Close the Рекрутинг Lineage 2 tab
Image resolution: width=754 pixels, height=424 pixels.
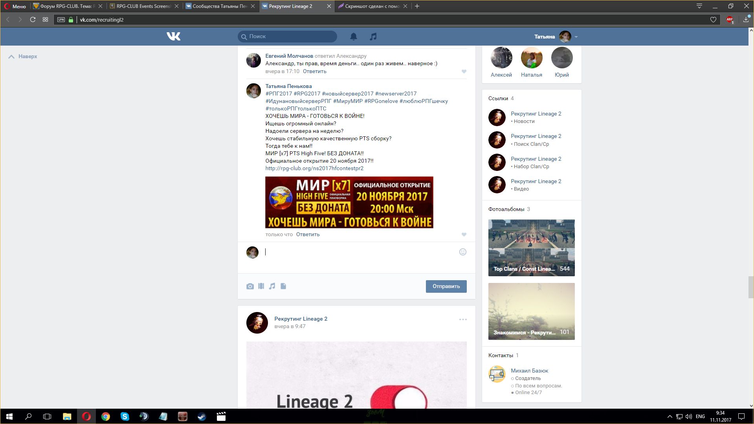pyautogui.click(x=329, y=6)
